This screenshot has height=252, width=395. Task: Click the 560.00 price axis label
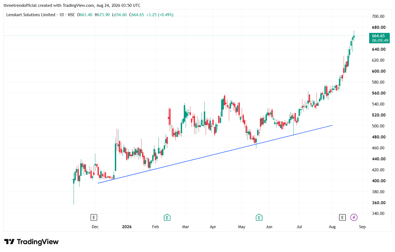[379, 93]
